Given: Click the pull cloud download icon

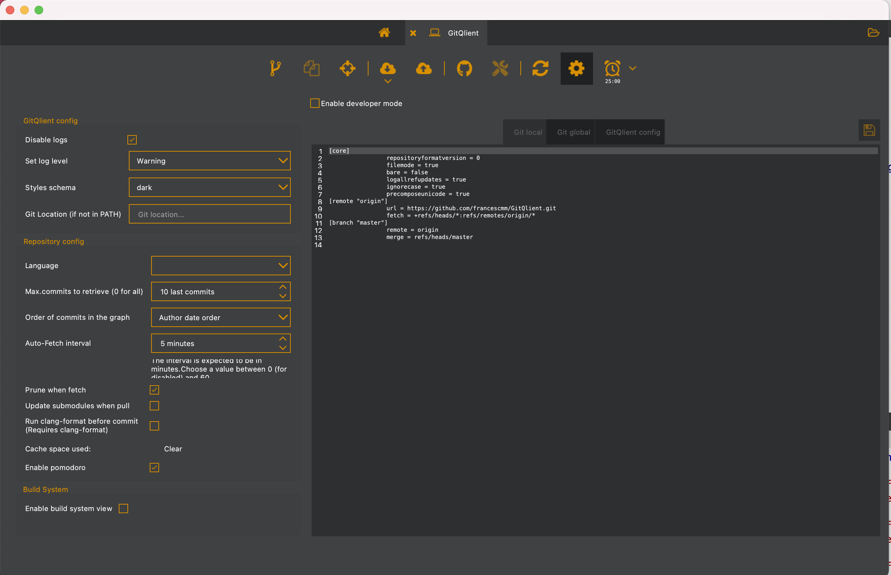Looking at the screenshot, I should 387,68.
